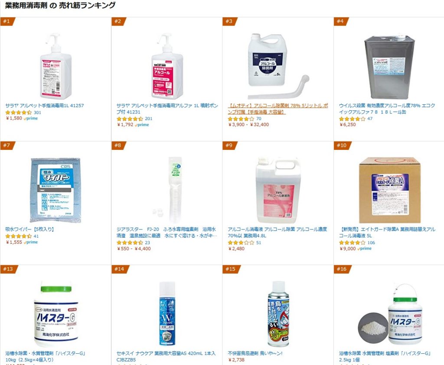Open the #2 Smart San alcohol pump bottle image
The width and height of the screenshot is (444, 365).
pos(167,66)
